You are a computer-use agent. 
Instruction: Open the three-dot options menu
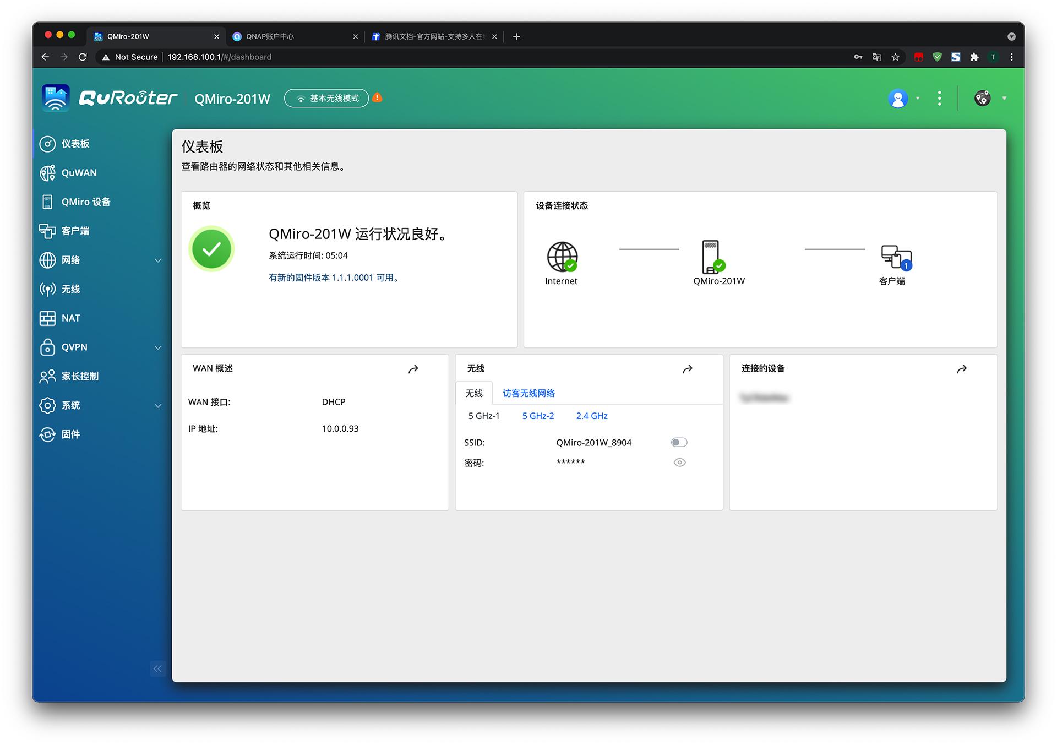coord(939,98)
